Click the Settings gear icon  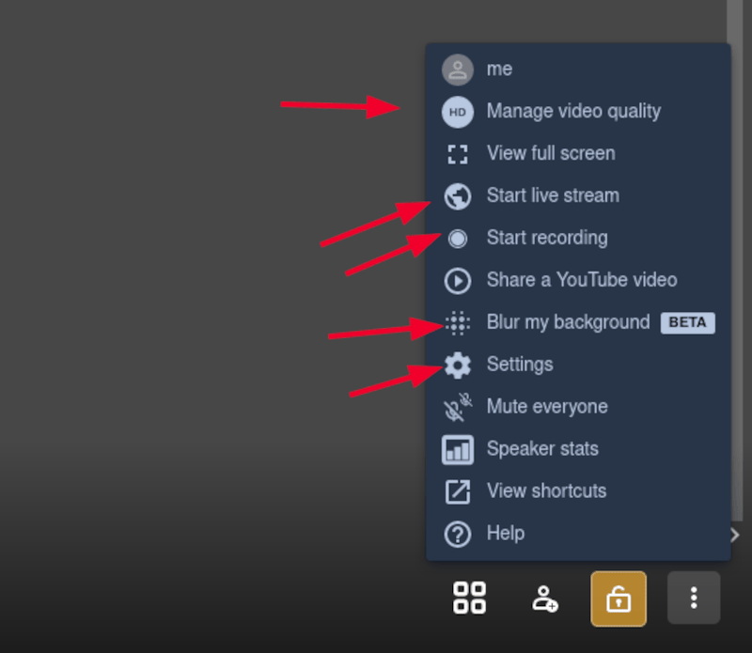click(x=458, y=365)
